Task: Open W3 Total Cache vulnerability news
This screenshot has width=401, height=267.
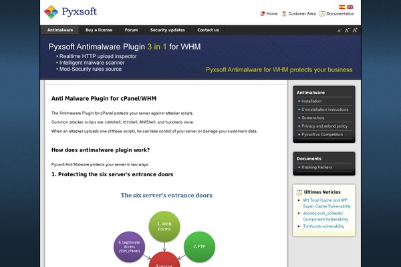Action: coord(327,203)
